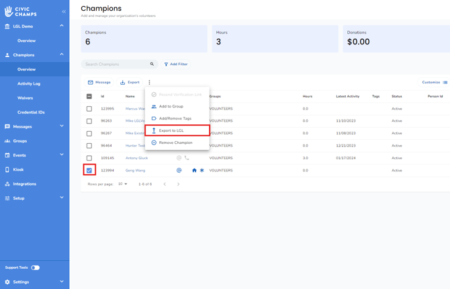450x289 pixels.
Task: Toggle the Support Tools switch
Action: [36, 267]
